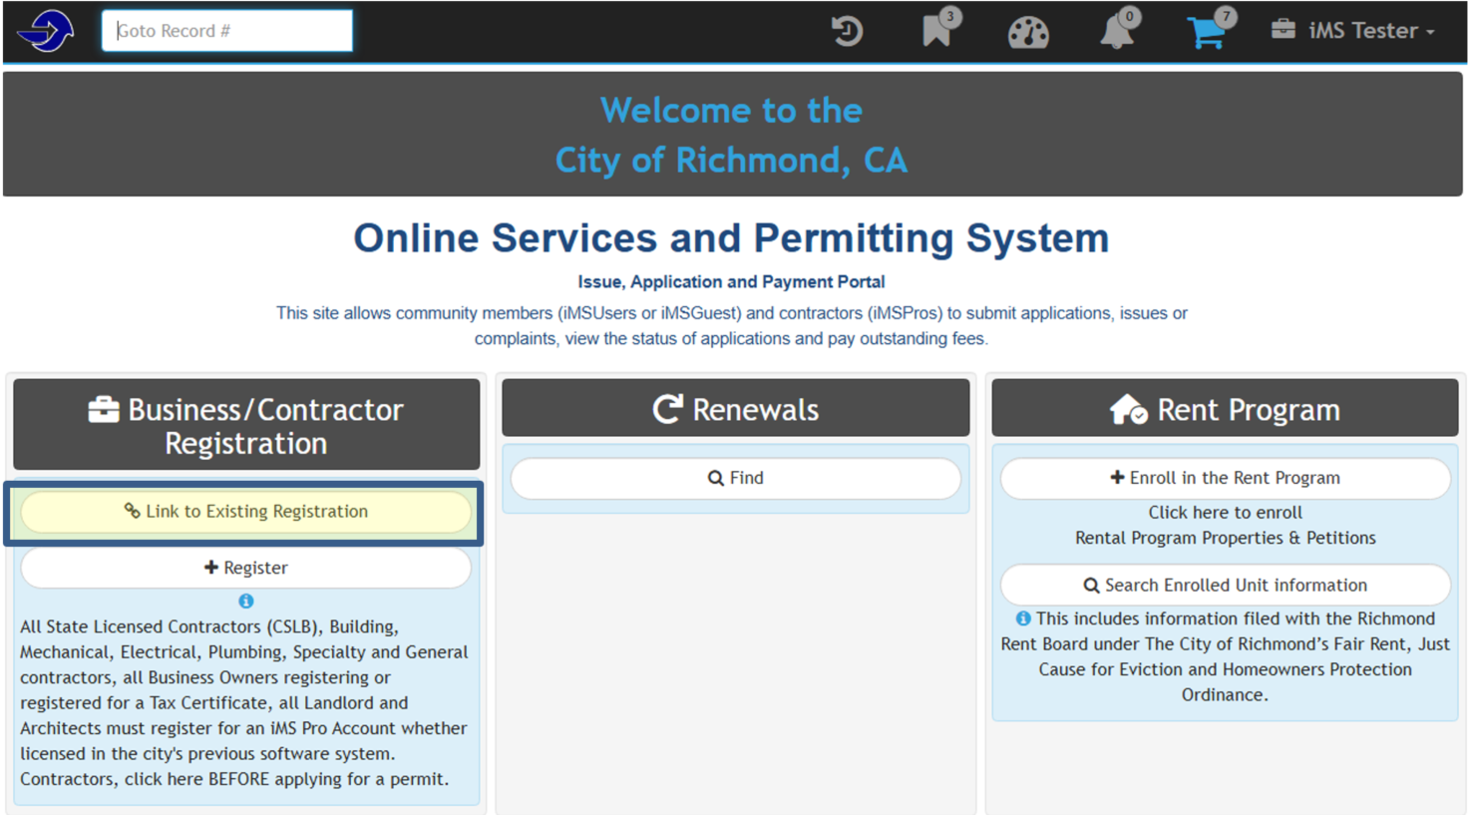Click the Contractors click here BEFORE applying text
Image resolution: width=1469 pixels, height=815 pixels.
pos(234,779)
